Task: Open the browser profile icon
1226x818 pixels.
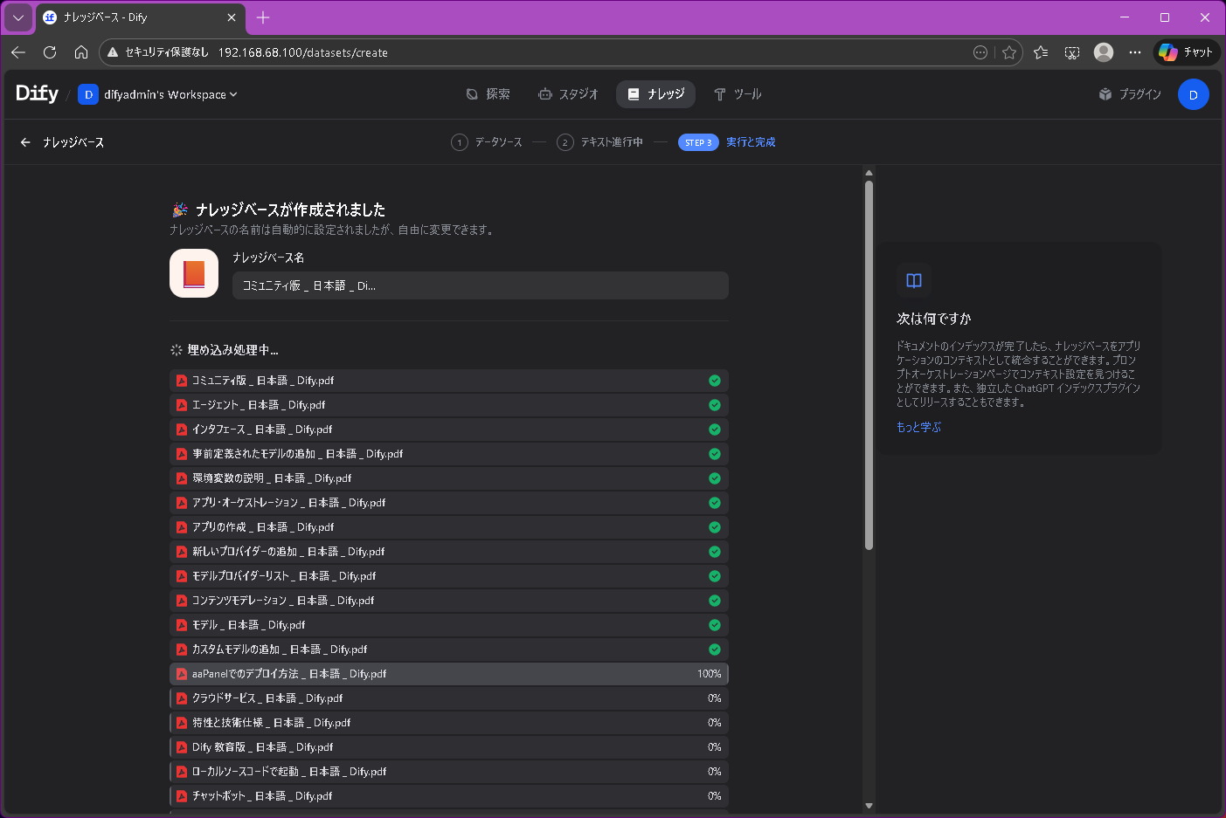Action: click(1104, 52)
